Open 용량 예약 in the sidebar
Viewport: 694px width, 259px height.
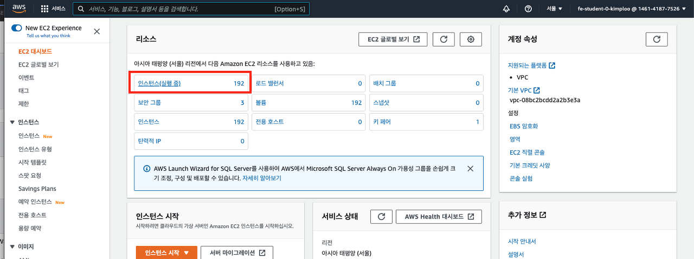click(x=30, y=228)
